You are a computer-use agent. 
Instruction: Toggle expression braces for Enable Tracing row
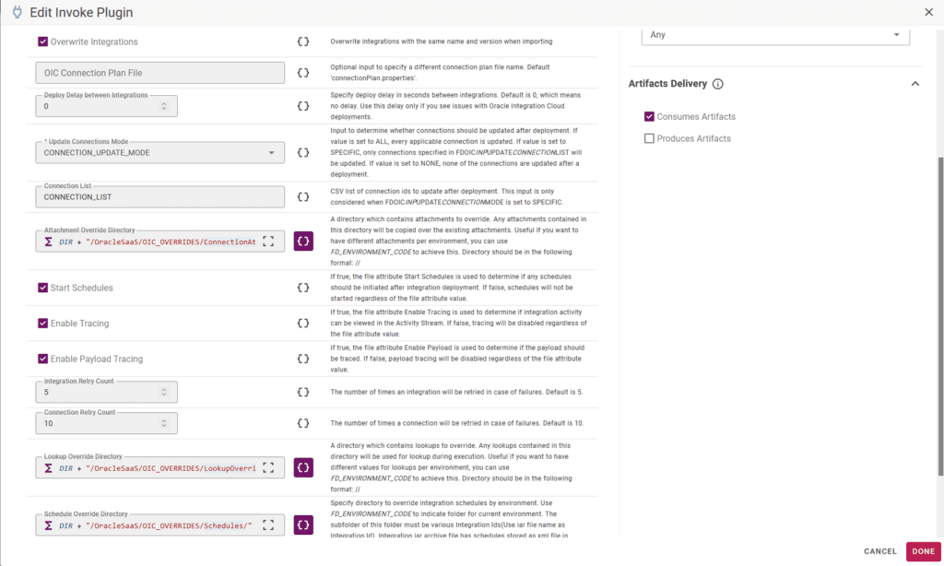point(302,324)
